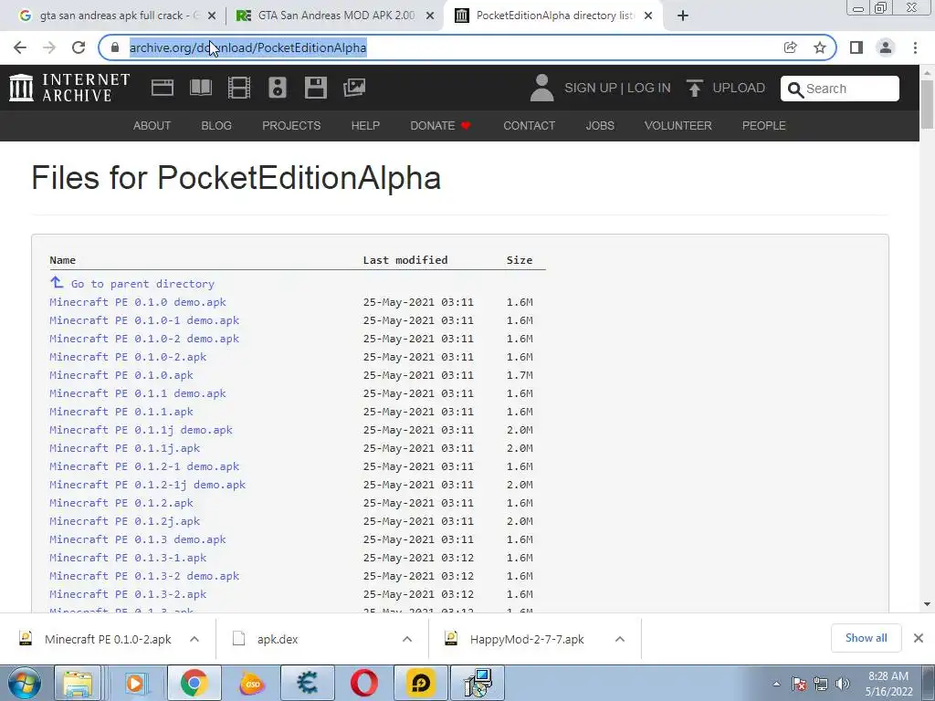Open the Texts book icon
The height and width of the screenshot is (701, 935).
(200, 88)
